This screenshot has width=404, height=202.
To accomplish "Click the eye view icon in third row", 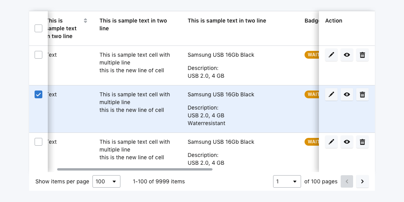I will (x=347, y=142).
